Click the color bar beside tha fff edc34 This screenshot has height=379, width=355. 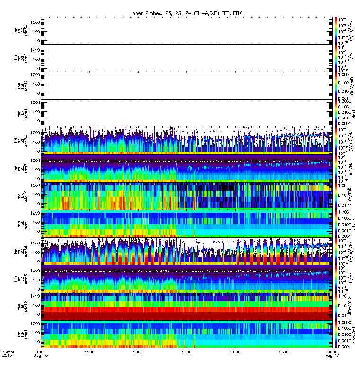[x=336, y=30]
